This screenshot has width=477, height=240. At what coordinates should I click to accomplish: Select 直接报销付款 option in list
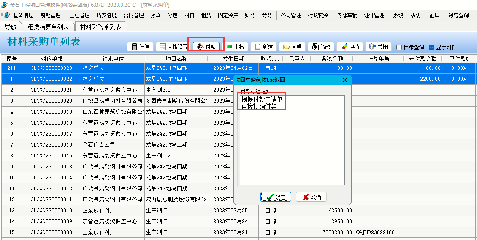pos(259,107)
